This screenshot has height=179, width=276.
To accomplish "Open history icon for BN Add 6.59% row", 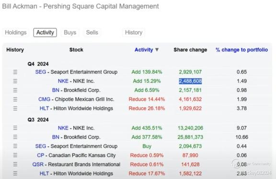I will 15,90.
